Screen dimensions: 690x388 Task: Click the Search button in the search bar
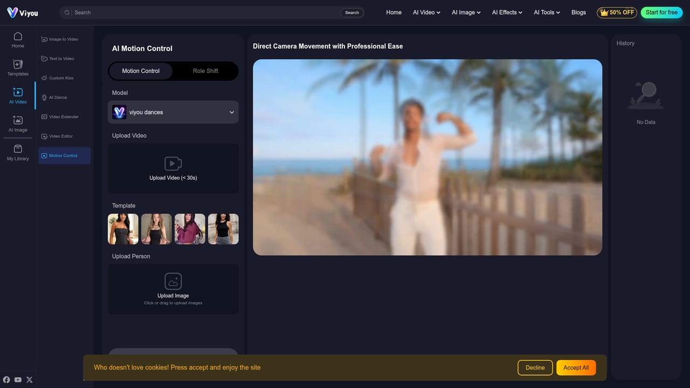352,12
